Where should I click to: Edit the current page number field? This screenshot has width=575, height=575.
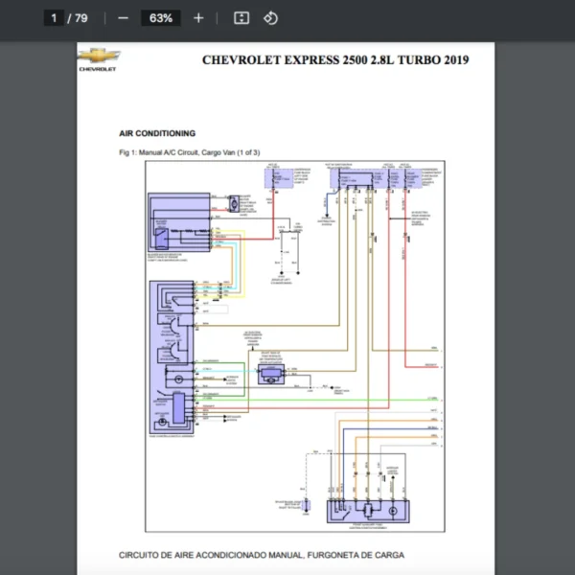(x=55, y=18)
